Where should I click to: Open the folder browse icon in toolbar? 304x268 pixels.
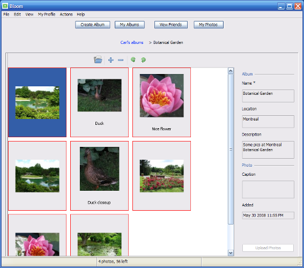click(98, 59)
